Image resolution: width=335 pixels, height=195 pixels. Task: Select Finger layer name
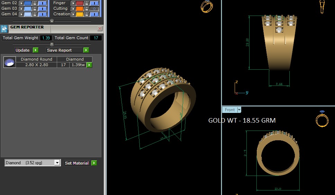(60, 3)
